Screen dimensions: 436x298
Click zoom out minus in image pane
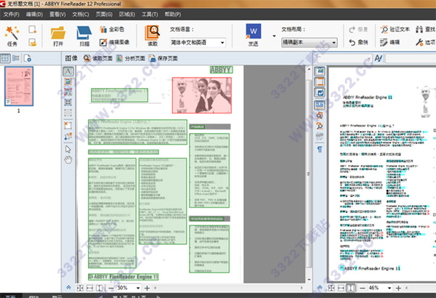pyautogui.click(x=111, y=289)
